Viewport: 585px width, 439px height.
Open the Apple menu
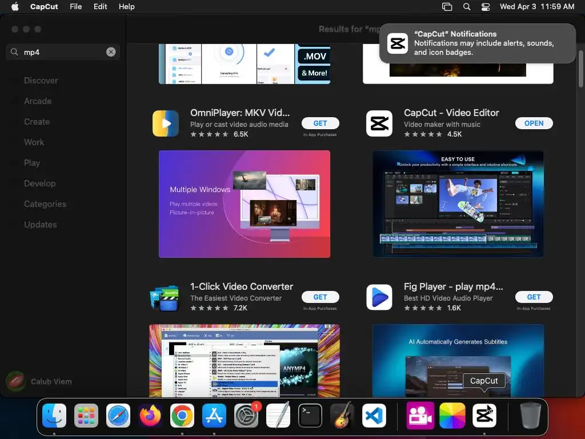coord(15,7)
